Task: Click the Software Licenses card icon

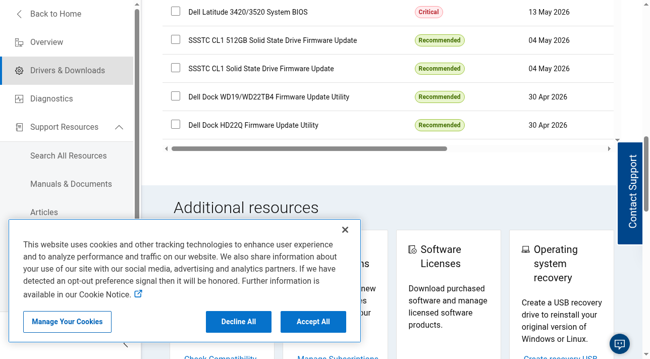Action: [x=412, y=249]
